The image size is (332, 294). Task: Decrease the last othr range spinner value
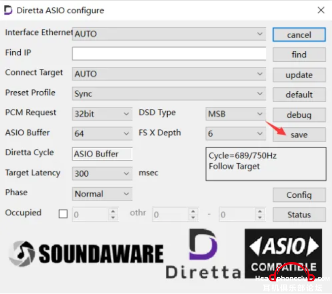click(x=260, y=218)
